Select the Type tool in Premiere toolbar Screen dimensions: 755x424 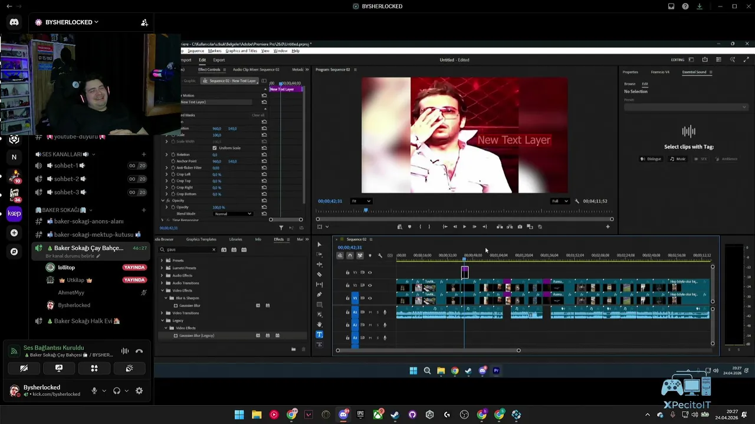pyautogui.click(x=319, y=334)
